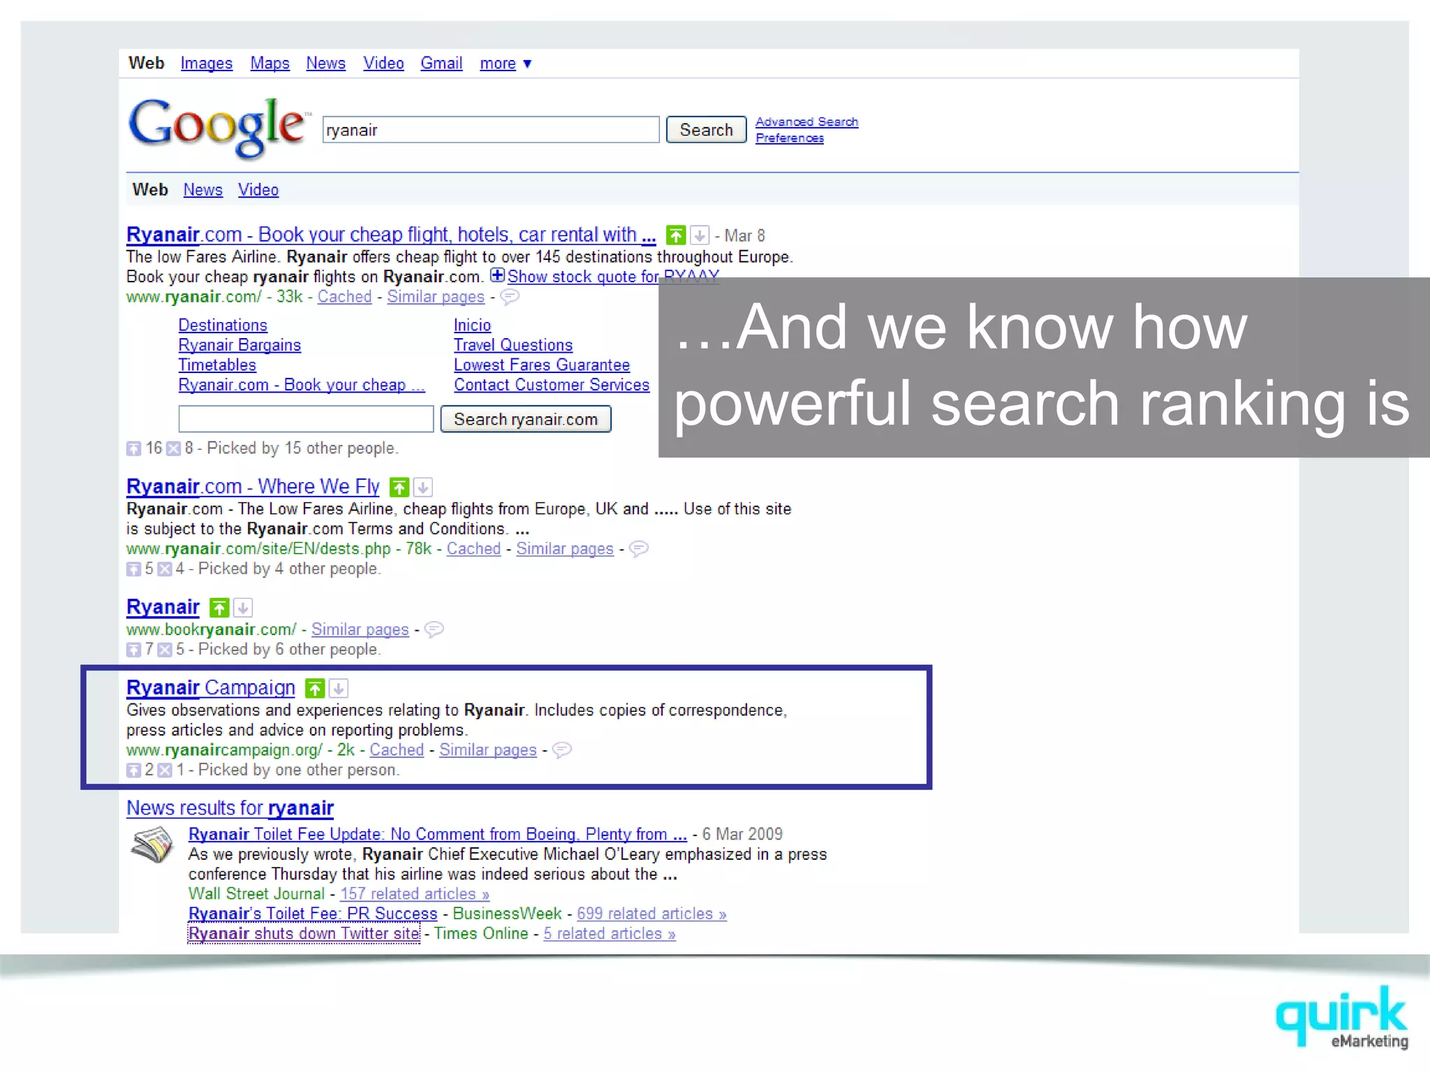Open the Contact Customer Services sitelink
This screenshot has width=1430, height=1073.
click(552, 385)
